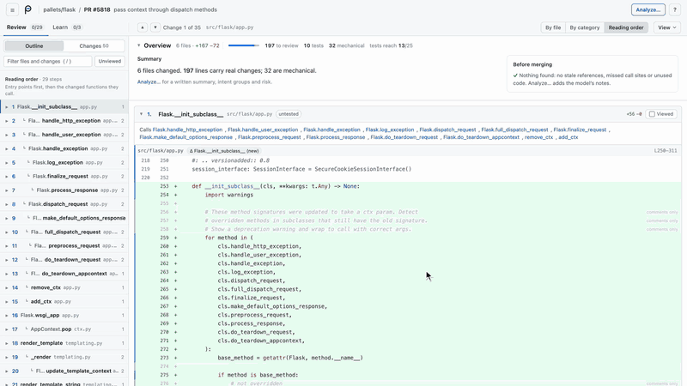The width and height of the screenshot is (687, 386).
Task: Select render_template templating.py in the outline
Action: tap(64, 343)
